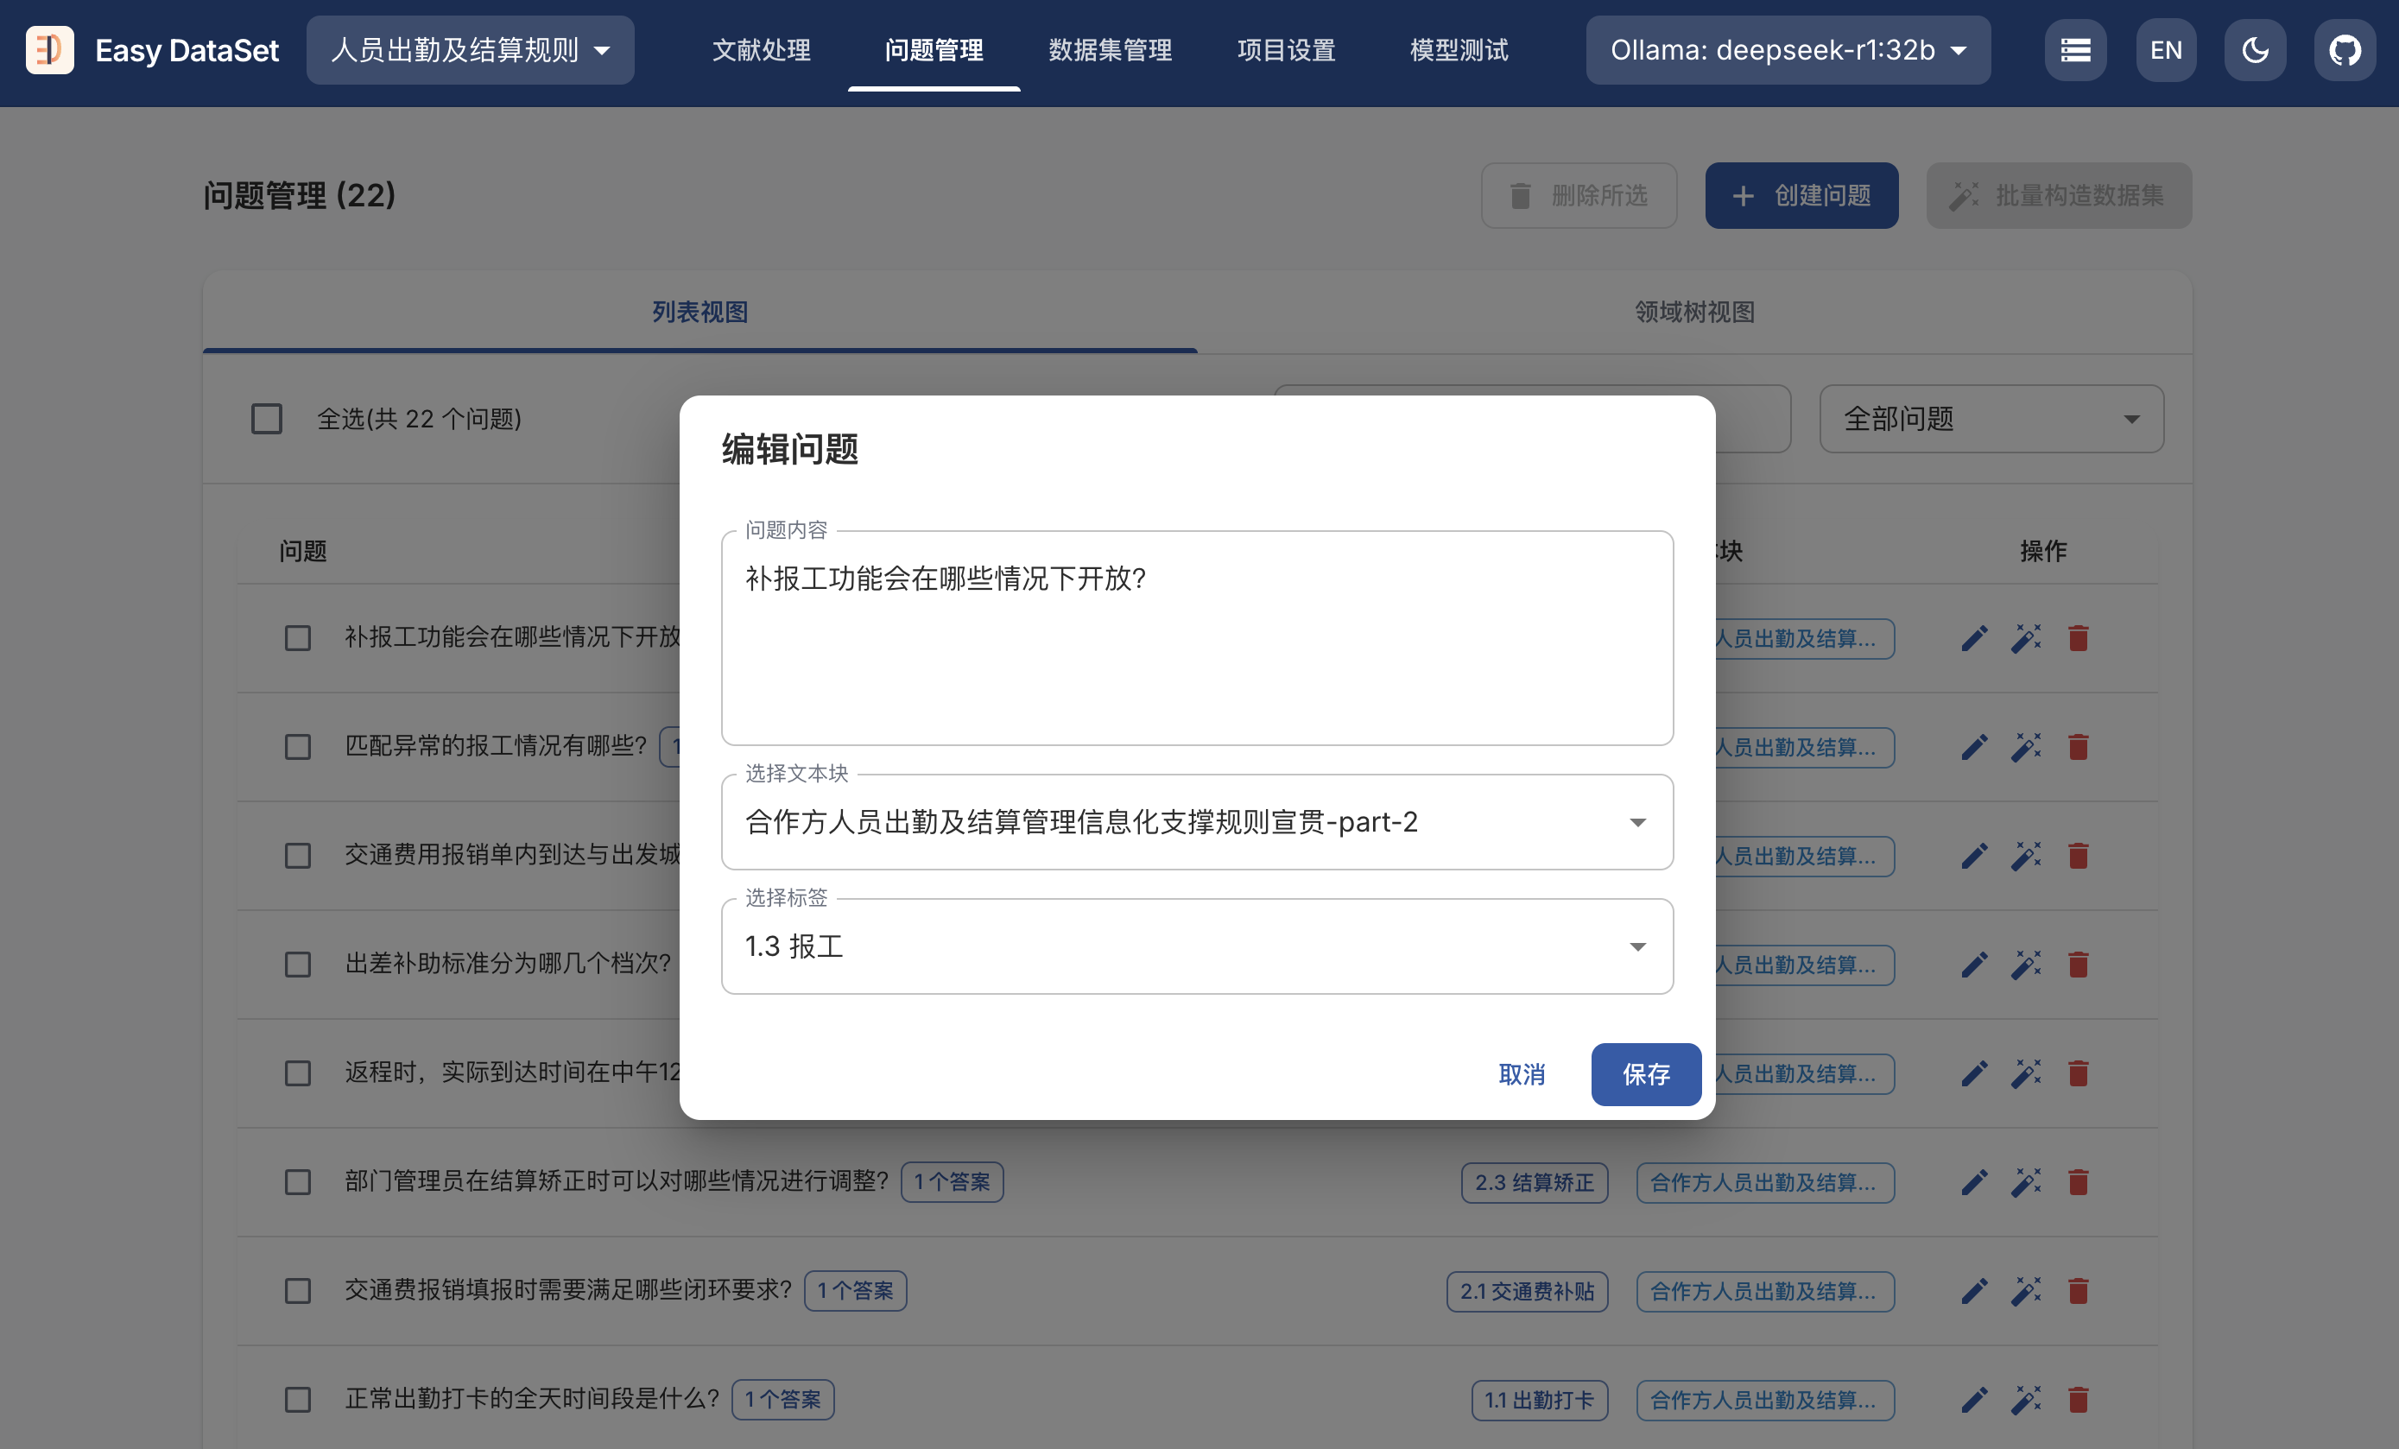Tick the checkbox for 部门管理员在结算矫正 question
The width and height of the screenshot is (2399, 1449).
(x=298, y=1182)
